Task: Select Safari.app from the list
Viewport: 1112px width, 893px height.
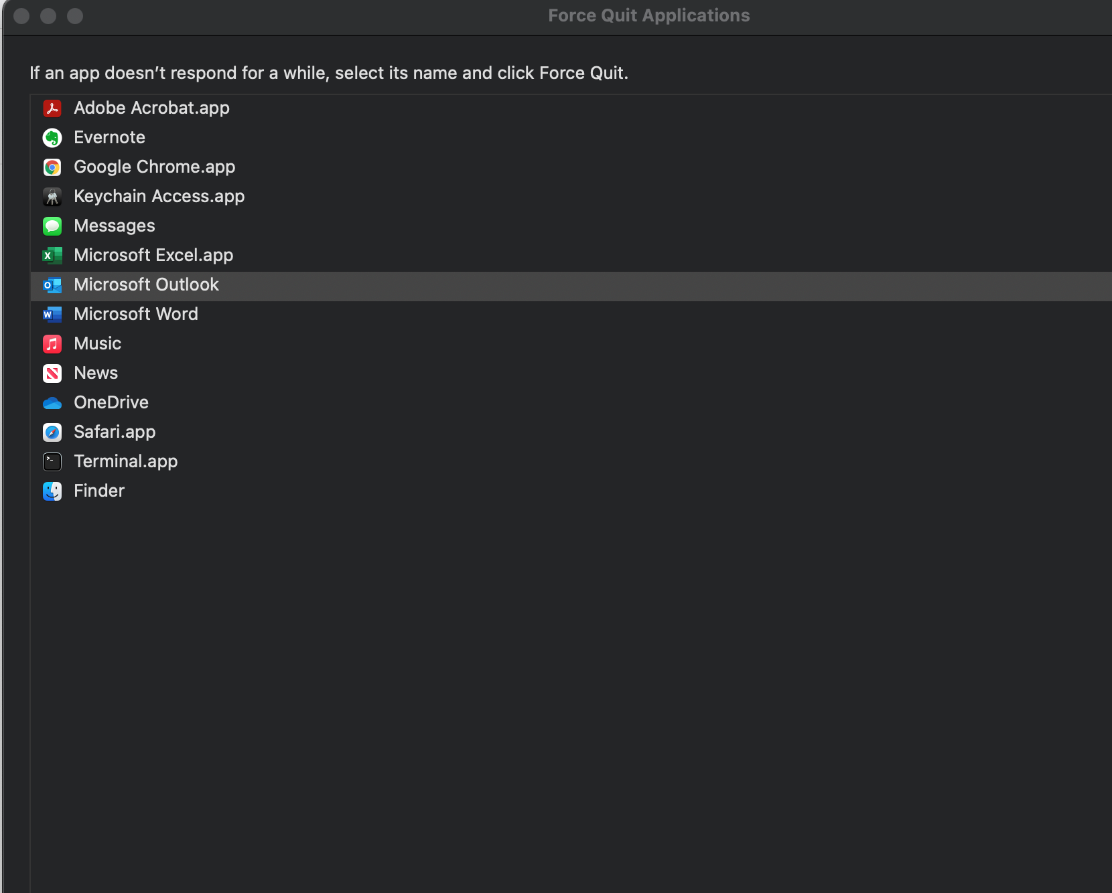Action: click(114, 432)
